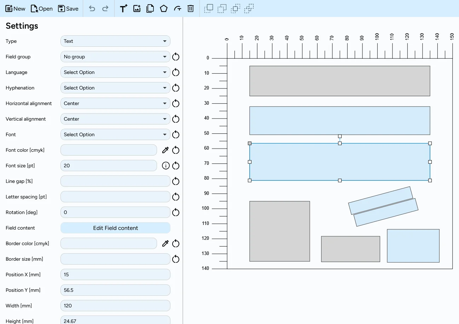Screen dimensions: 459x324
Task: Click the bring to front icon
Action: [x=209, y=8]
